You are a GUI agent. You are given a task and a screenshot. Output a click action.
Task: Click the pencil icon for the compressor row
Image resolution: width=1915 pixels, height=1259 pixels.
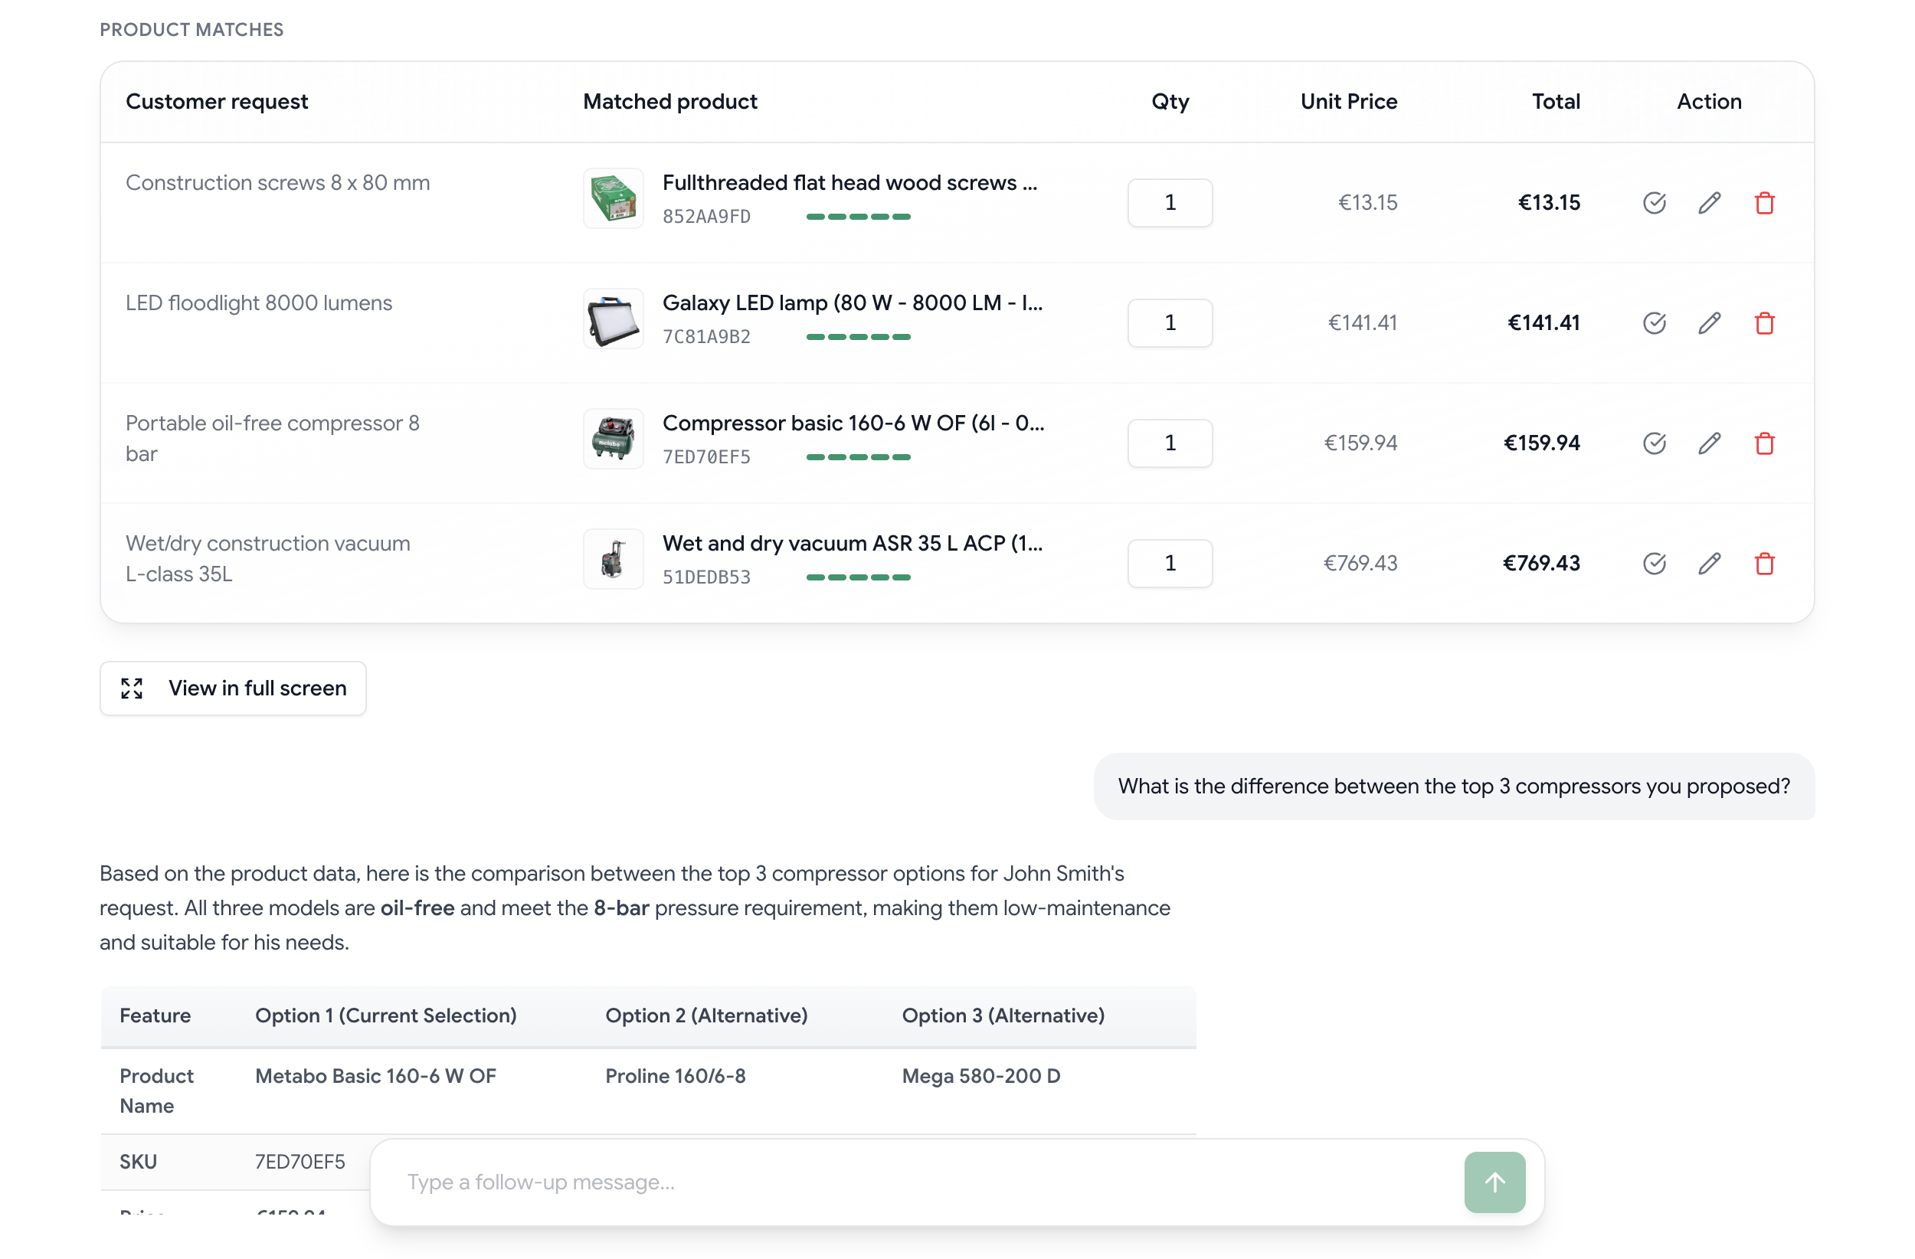[x=1709, y=443]
